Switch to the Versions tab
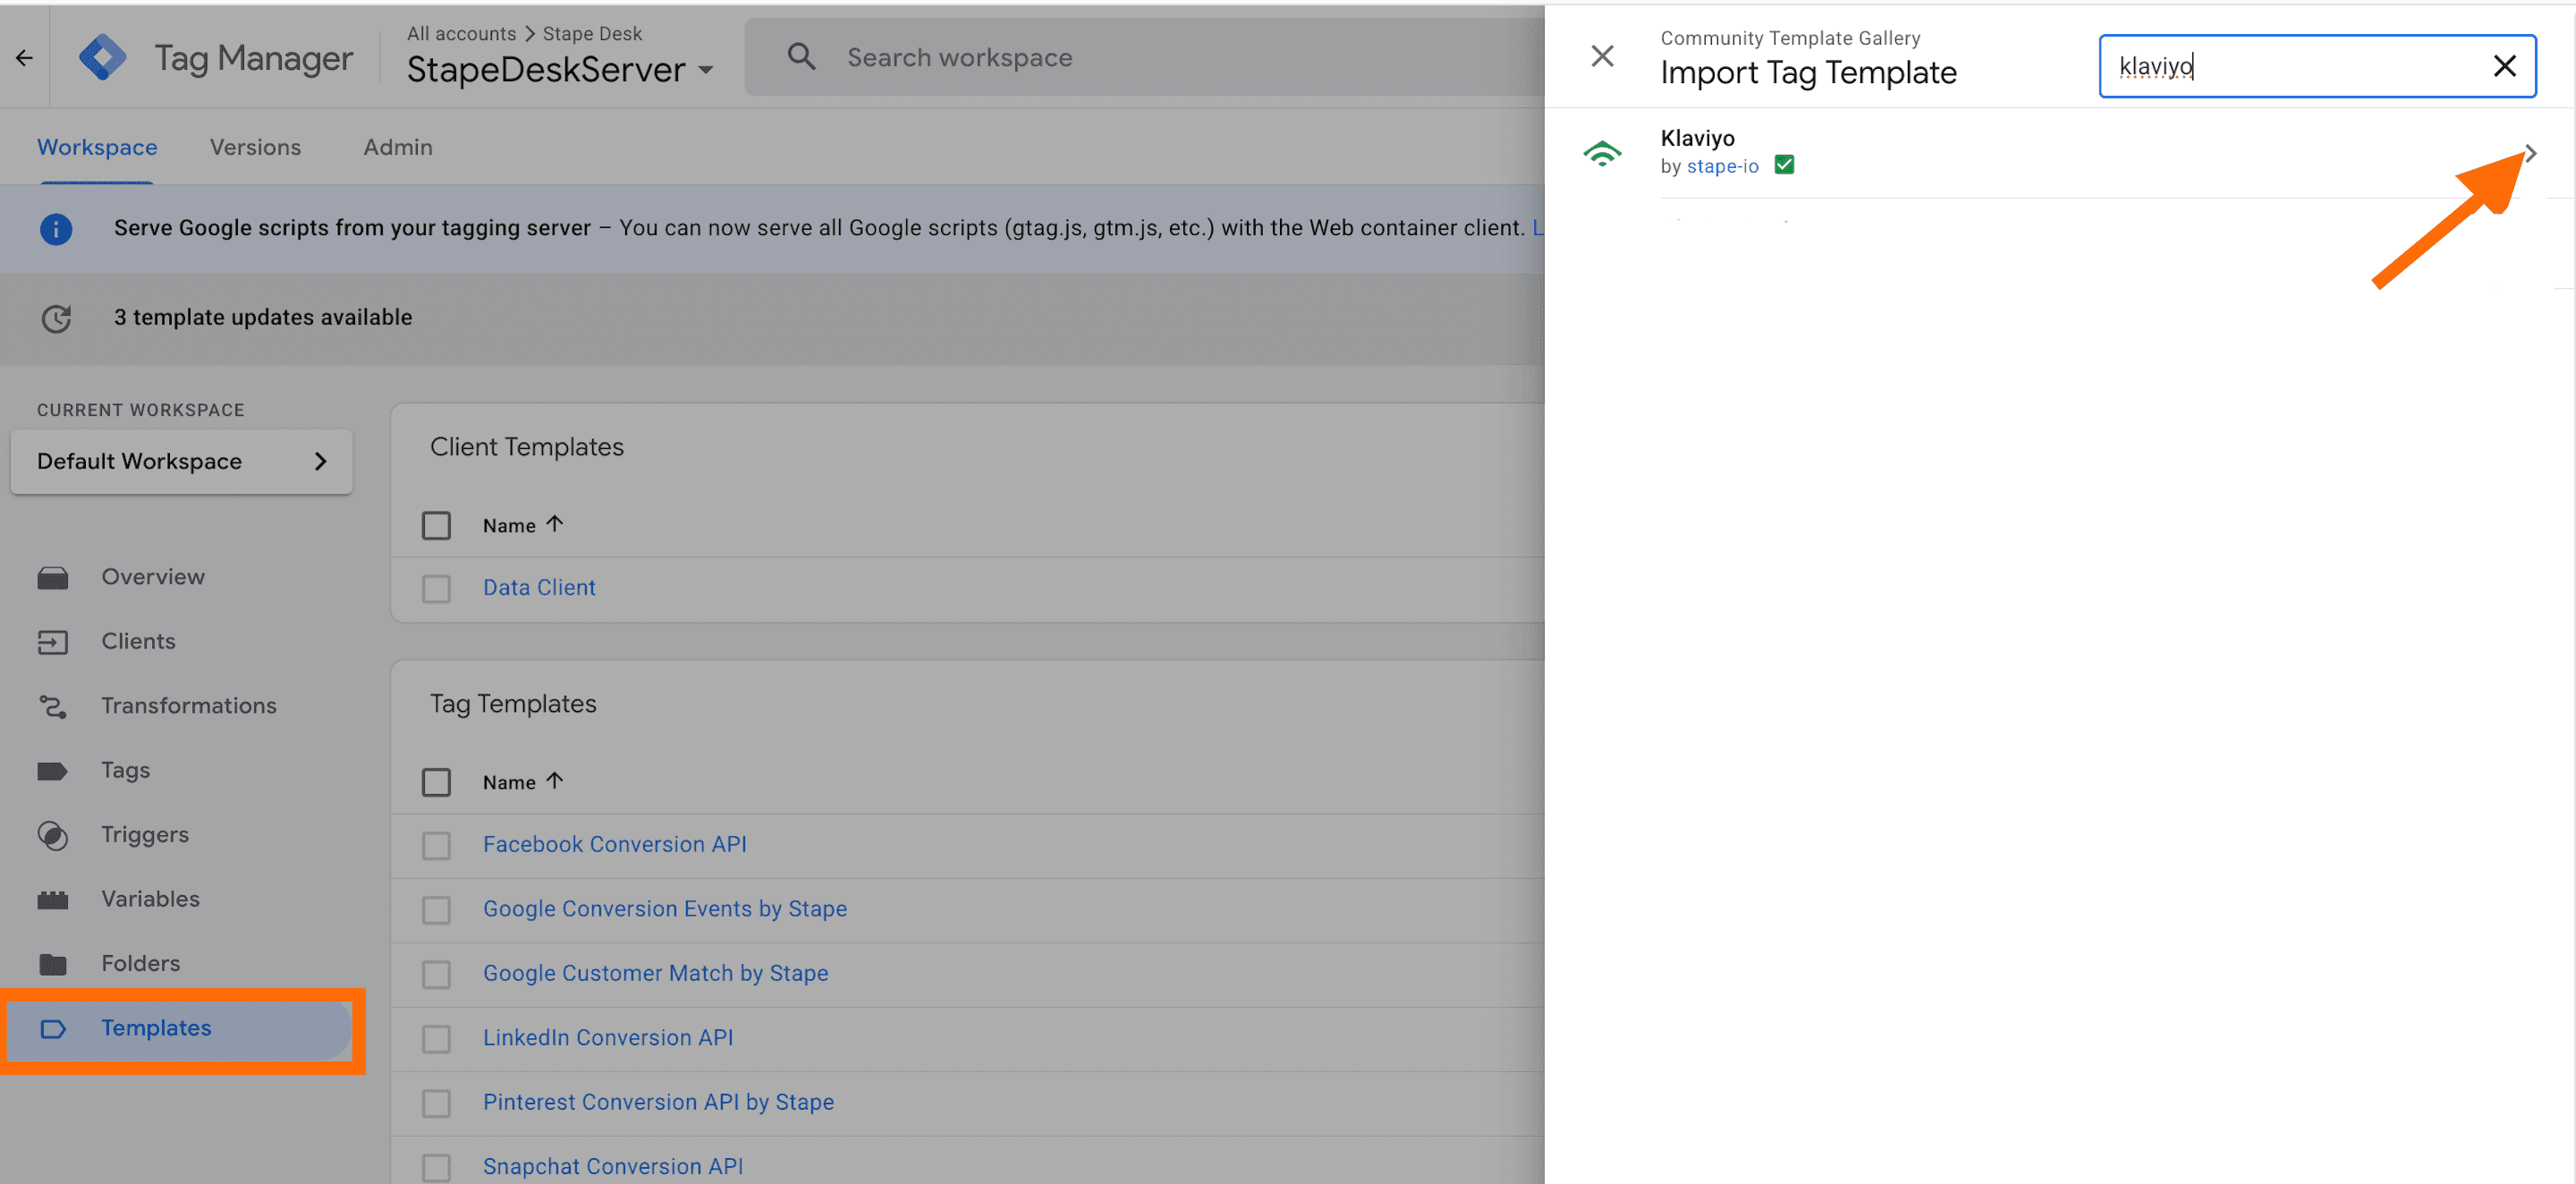The width and height of the screenshot is (2576, 1184). click(x=255, y=147)
